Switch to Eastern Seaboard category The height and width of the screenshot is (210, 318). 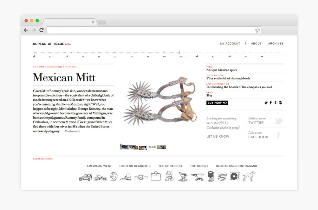point(135,166)
